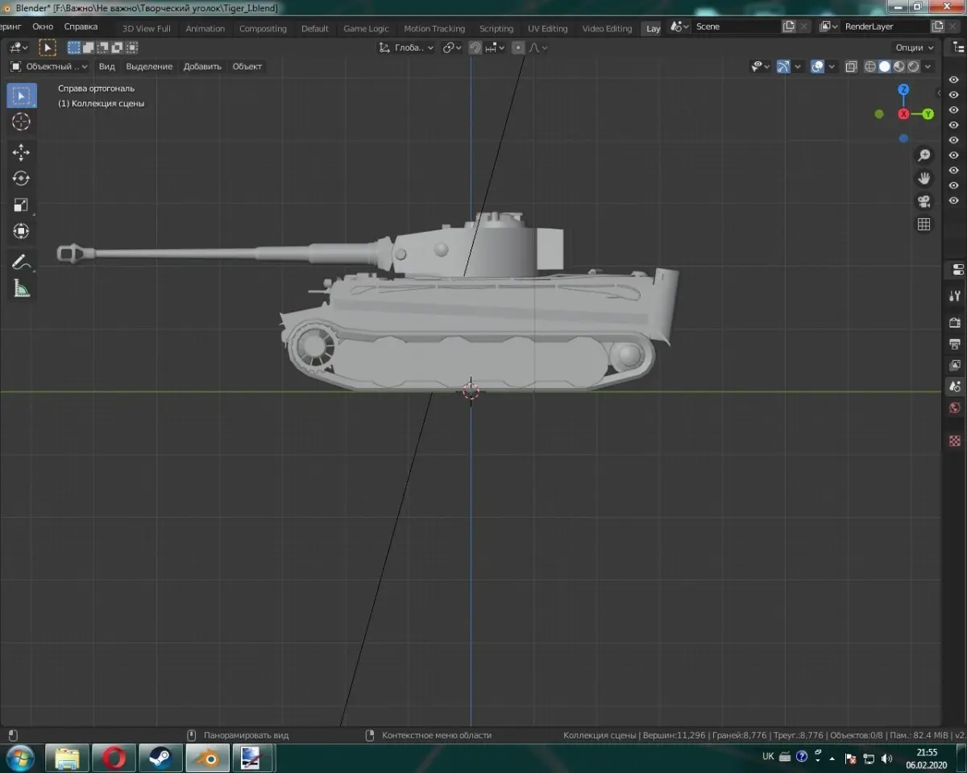Toggle snapping magnet in header
967x773 pixels.
coord(475,48)
